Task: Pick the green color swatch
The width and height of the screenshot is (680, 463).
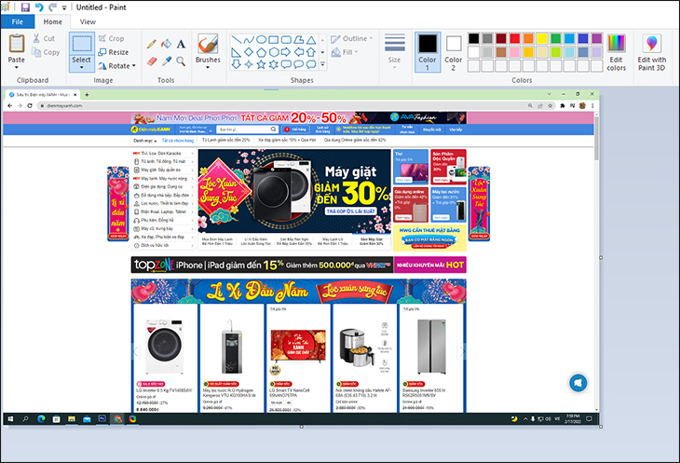Action: [555, 38]
